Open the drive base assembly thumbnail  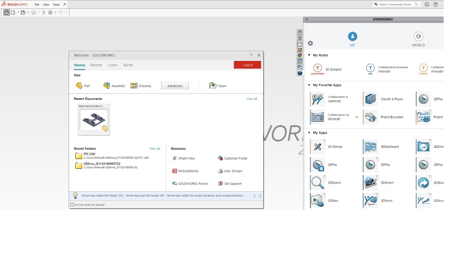[x=94, y=120]
